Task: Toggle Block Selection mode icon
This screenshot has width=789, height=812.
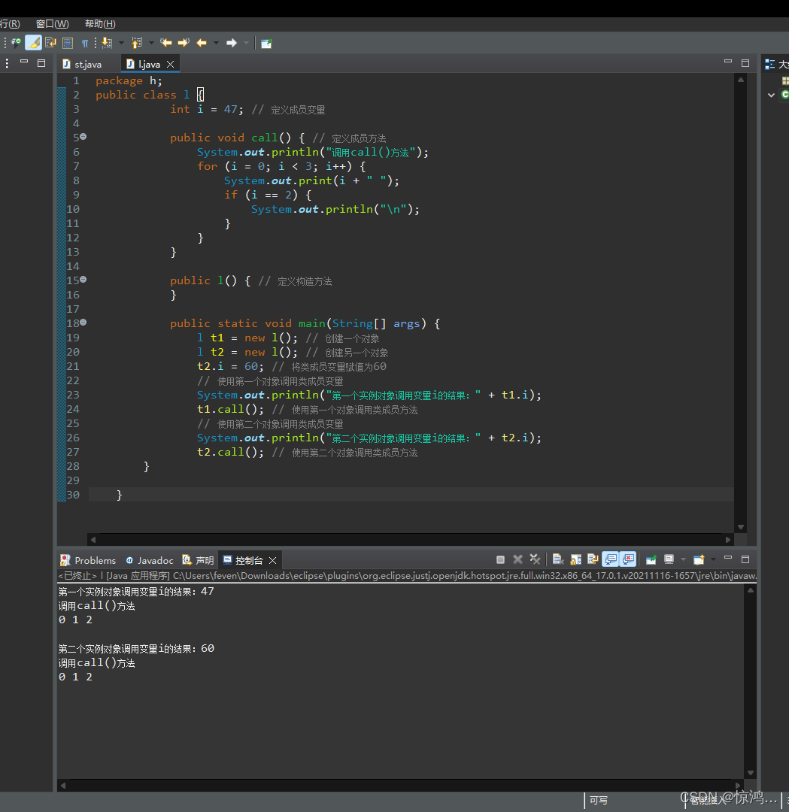Action: (68, 43)
